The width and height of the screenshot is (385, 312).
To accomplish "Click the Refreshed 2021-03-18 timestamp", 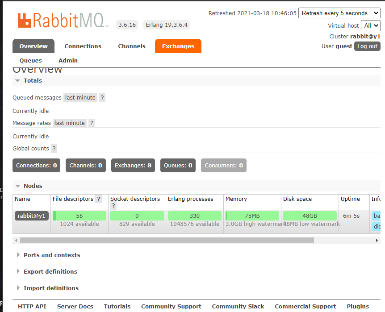I will click(252, 13).
